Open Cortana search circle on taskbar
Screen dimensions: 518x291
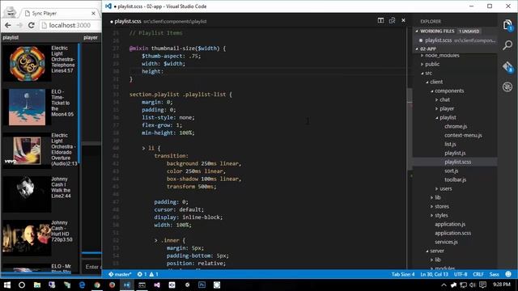point(22,285)
